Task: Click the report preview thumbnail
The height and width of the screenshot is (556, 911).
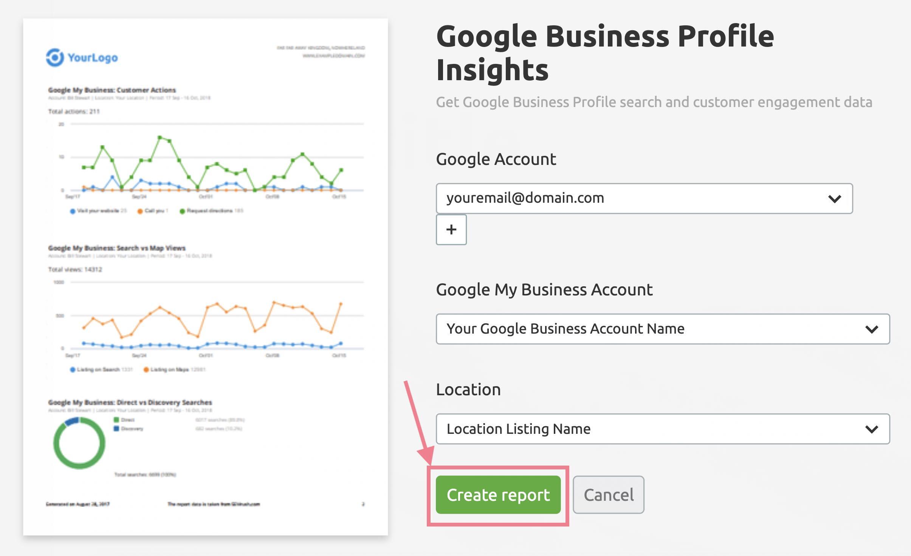Action: tap(206, 277)
